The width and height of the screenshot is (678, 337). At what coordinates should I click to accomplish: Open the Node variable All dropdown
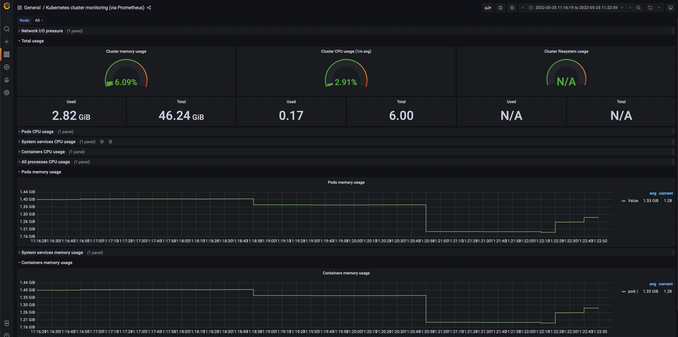pos(39,20)
